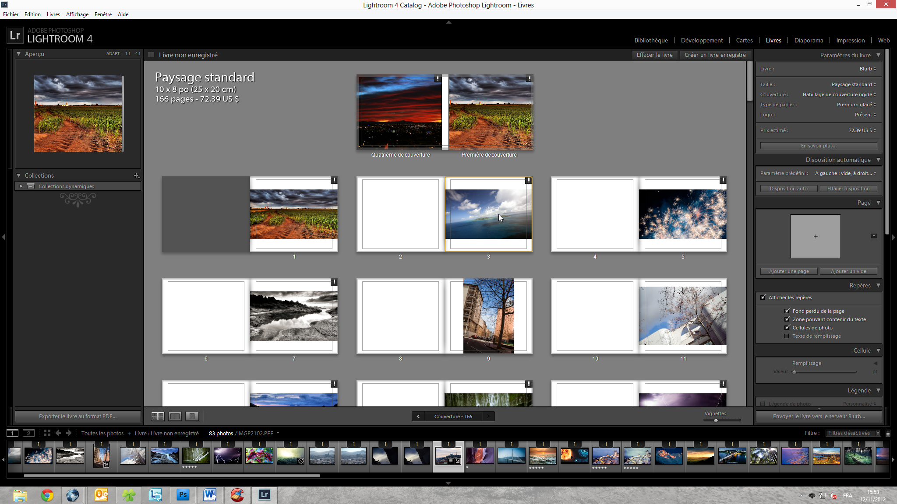Image resolution: width=897 pixels, height=504 pixels.
Task: Expand Collections dynamiques tree
Action: point(21,186)
